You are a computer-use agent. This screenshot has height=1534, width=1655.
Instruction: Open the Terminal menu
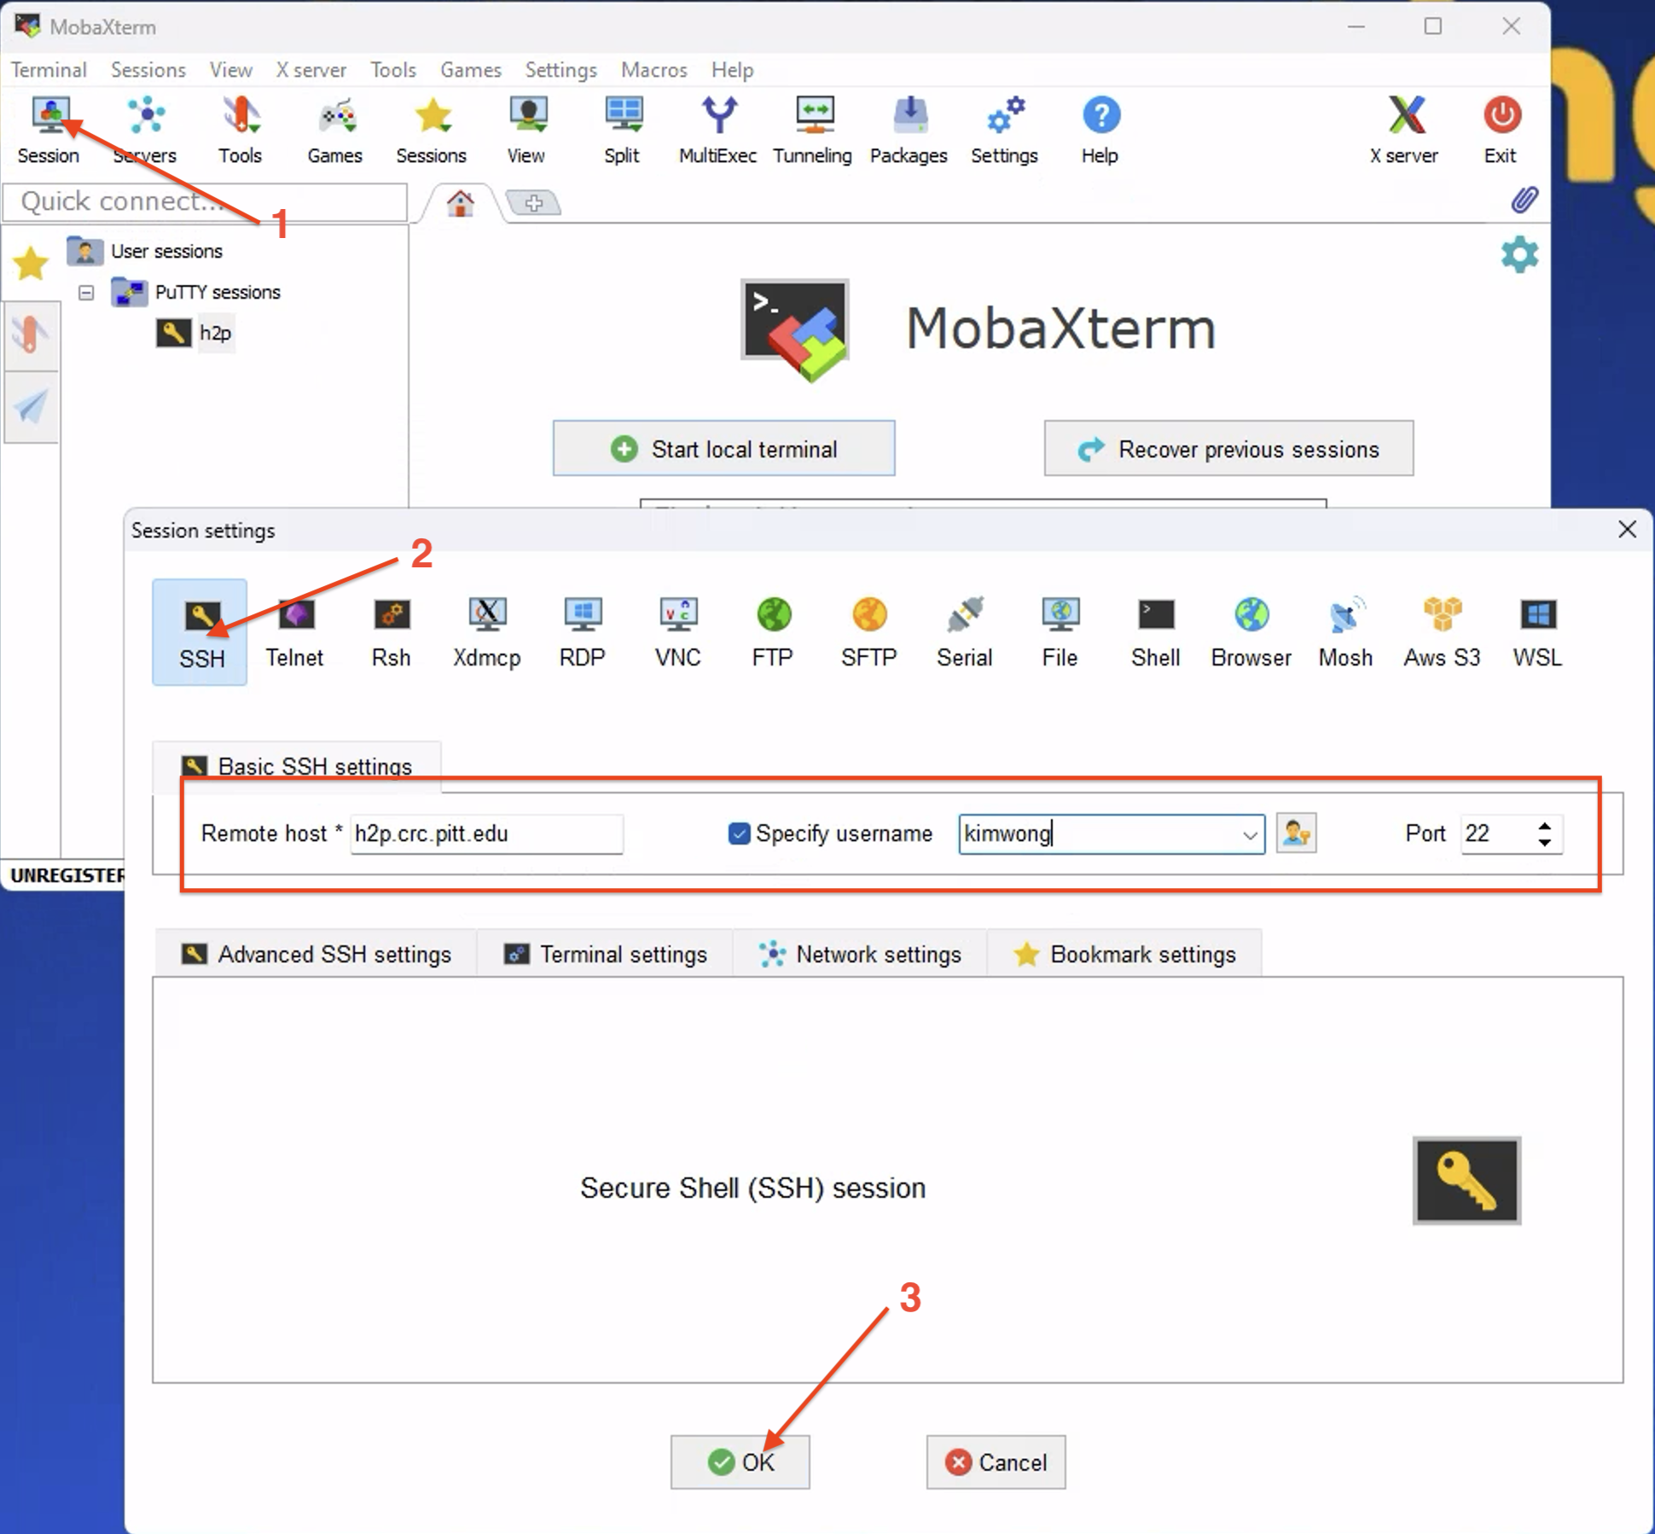[x=49, y=70]
